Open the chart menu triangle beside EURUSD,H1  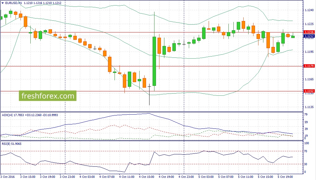point(2,3)
